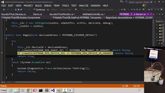The height and width of the screenshot is (93, 165).
Task: Open the VIEW menu
Action: click(18, 6)
